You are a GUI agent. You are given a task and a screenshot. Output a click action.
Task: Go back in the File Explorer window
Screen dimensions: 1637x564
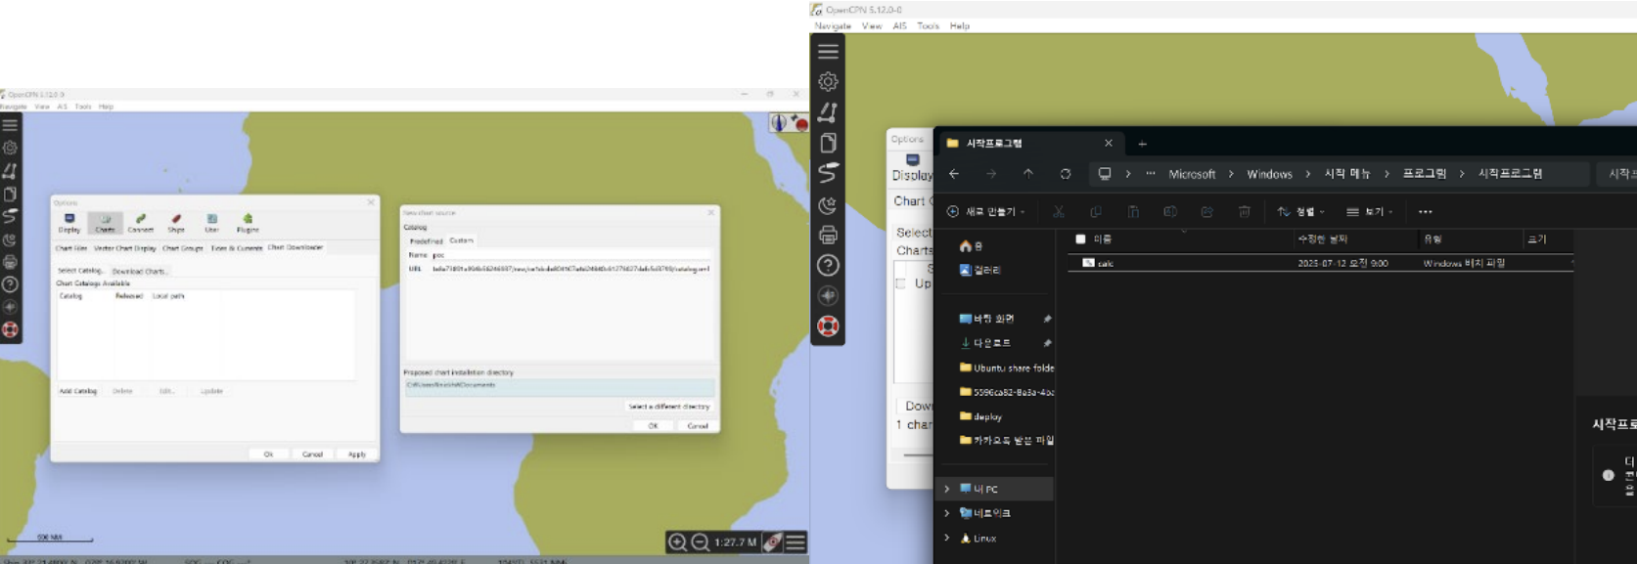click(954, 174)
